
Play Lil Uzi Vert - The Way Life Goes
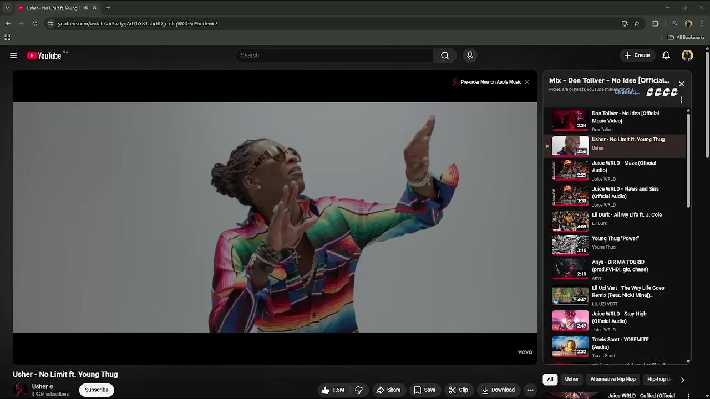click(616, 295)
